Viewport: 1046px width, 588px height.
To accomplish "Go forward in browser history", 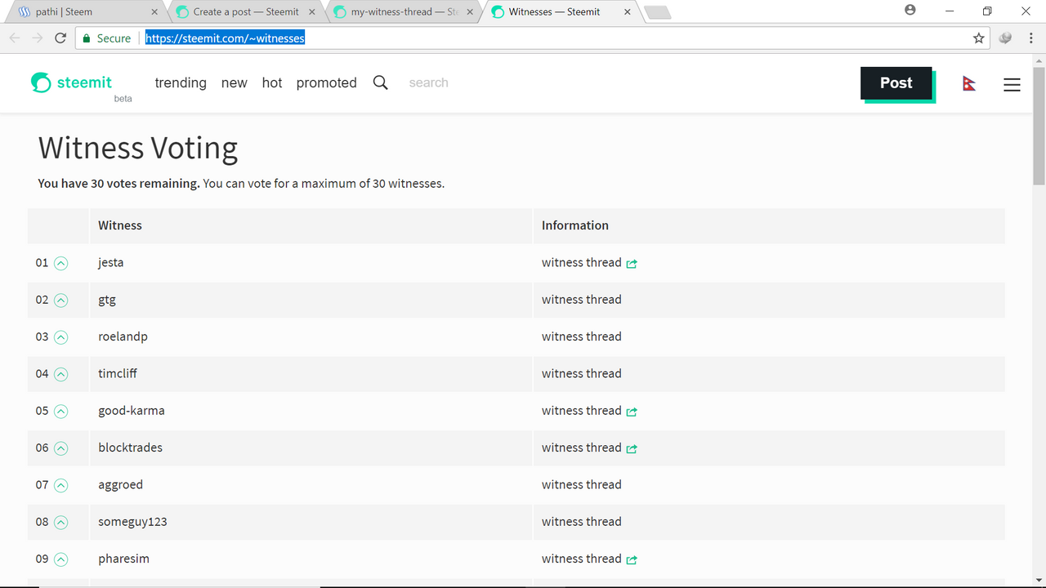I will coord(38,38).
